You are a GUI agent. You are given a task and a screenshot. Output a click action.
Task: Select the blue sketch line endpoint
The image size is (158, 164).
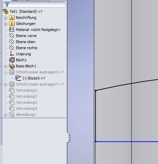(x=96, y=142)
